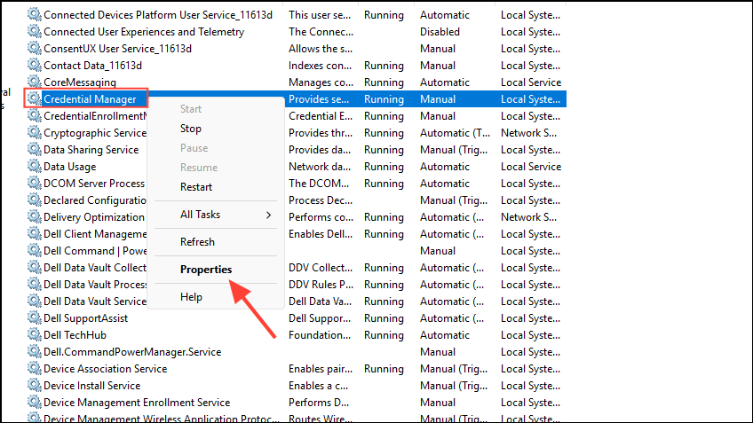Click the gear icon beside CoreMessaging
Viewport: 753px width, 423px height.
pyautogui.click(x=35, y=82)
